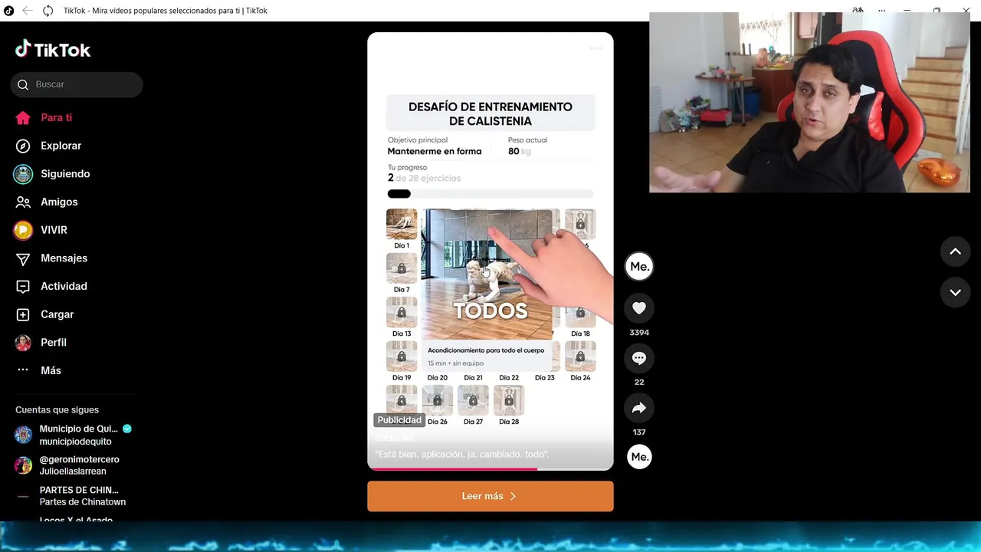Click the VIVIR live icon

23,230
